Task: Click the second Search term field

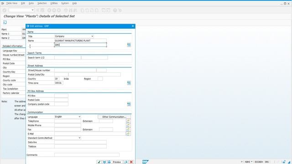Action: click(94, 58)
